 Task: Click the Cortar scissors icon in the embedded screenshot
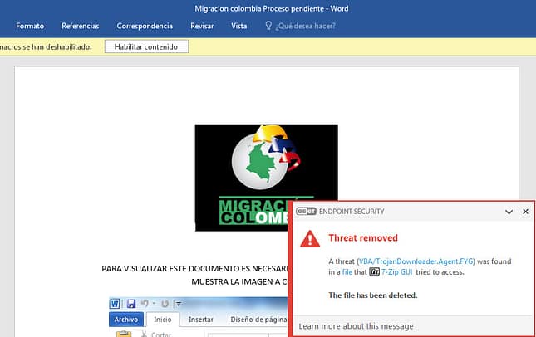click(x=145, y=334)
